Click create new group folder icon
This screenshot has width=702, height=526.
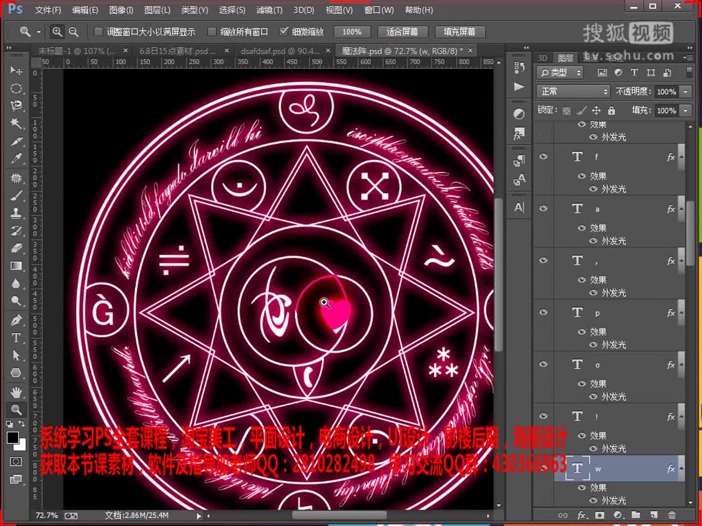tap(636, 515)
